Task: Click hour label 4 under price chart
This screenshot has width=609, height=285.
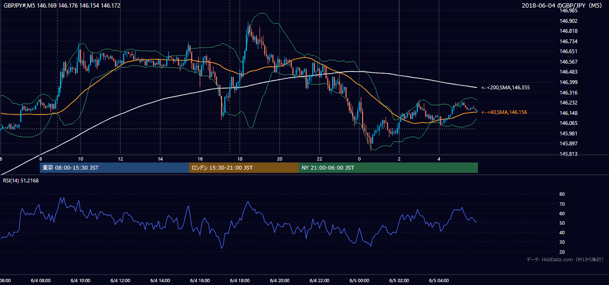Action: click(439, 159)
